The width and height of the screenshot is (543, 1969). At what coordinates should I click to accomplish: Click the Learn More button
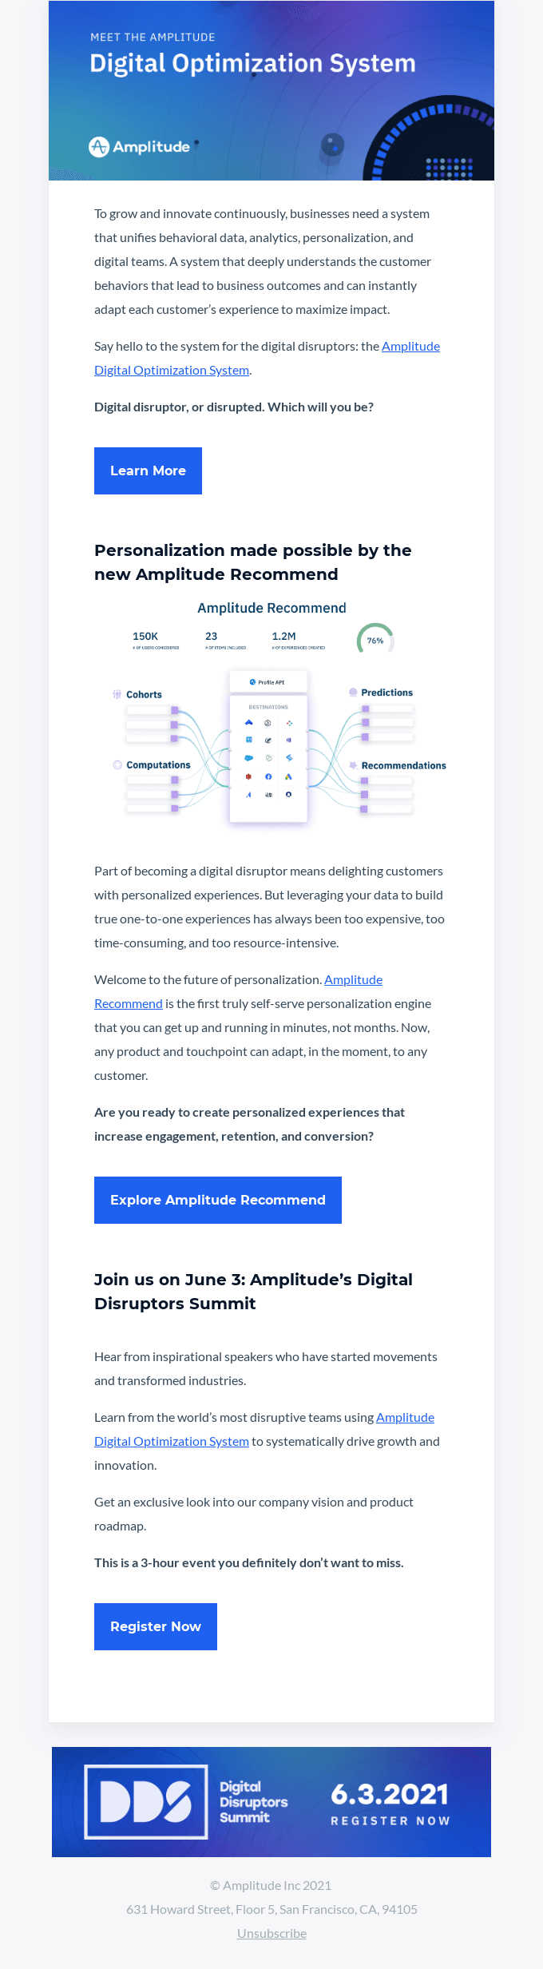pyautogui.click(x=148, y=470)
